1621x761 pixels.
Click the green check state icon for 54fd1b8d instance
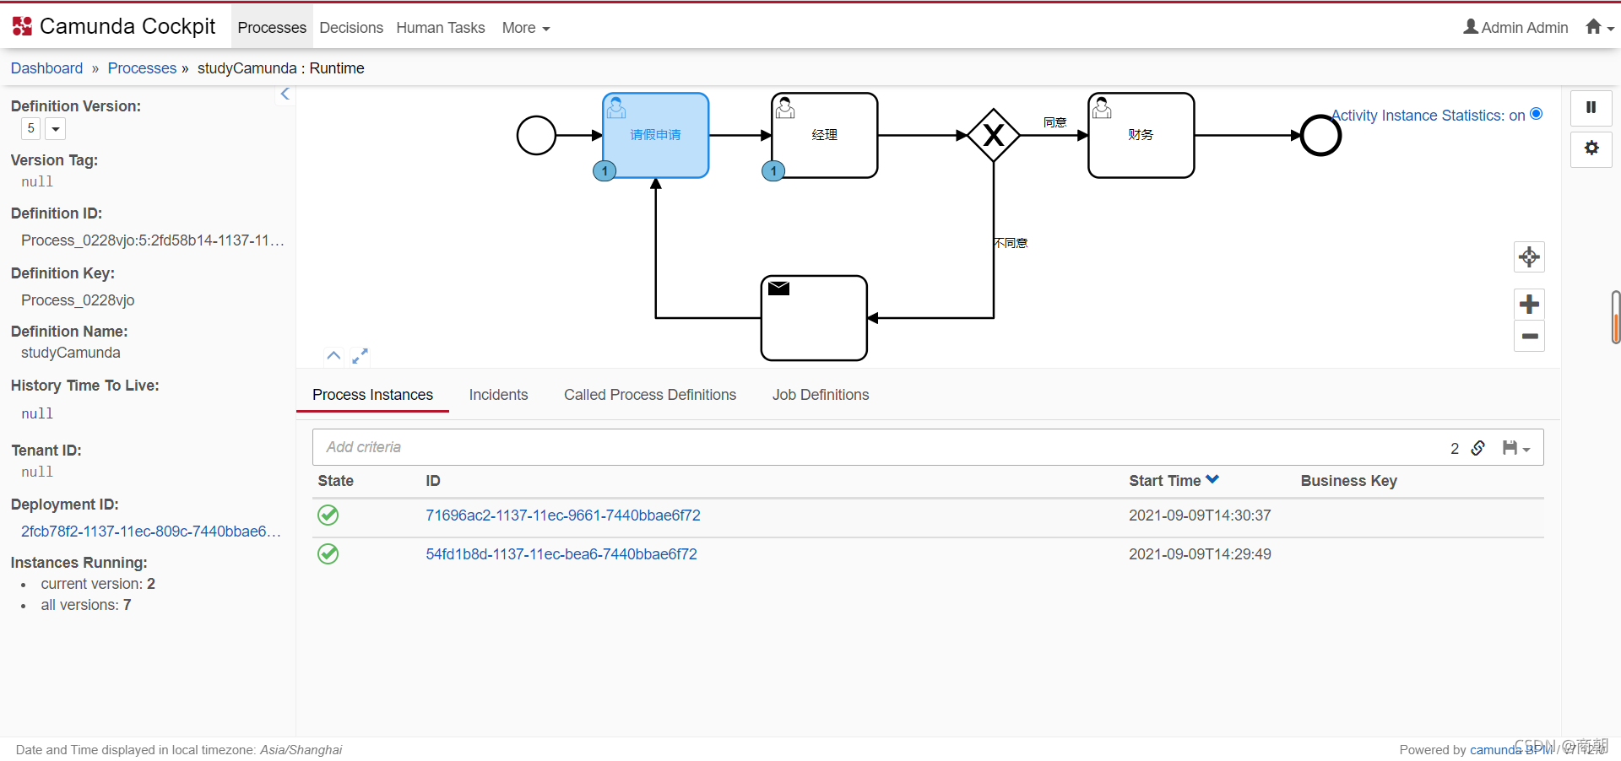(x=328, y=553)
